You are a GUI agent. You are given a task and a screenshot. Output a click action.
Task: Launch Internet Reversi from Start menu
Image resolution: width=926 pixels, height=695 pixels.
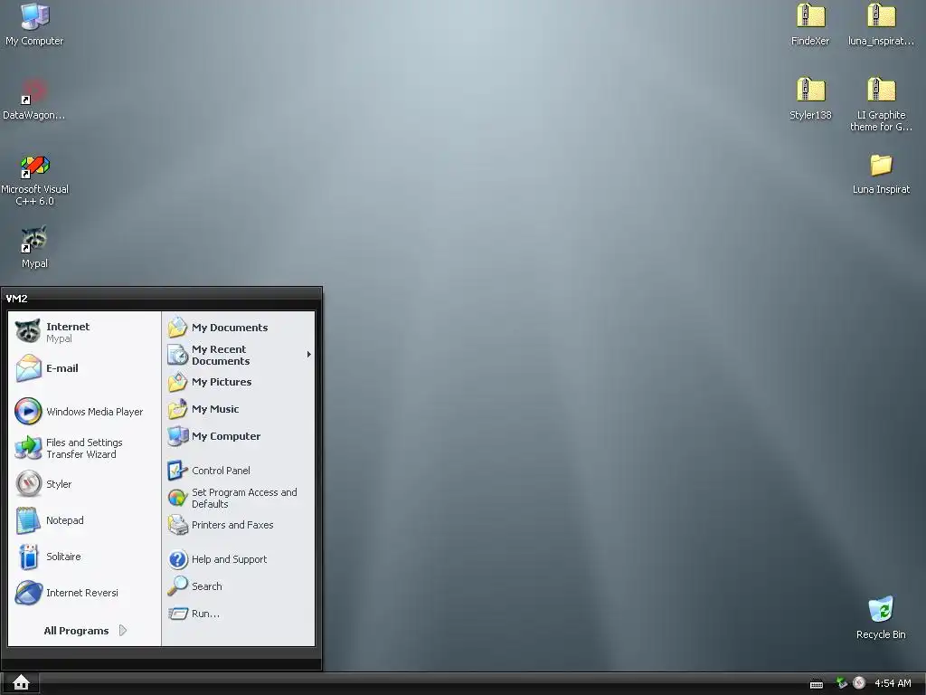[x=84, y=593]
